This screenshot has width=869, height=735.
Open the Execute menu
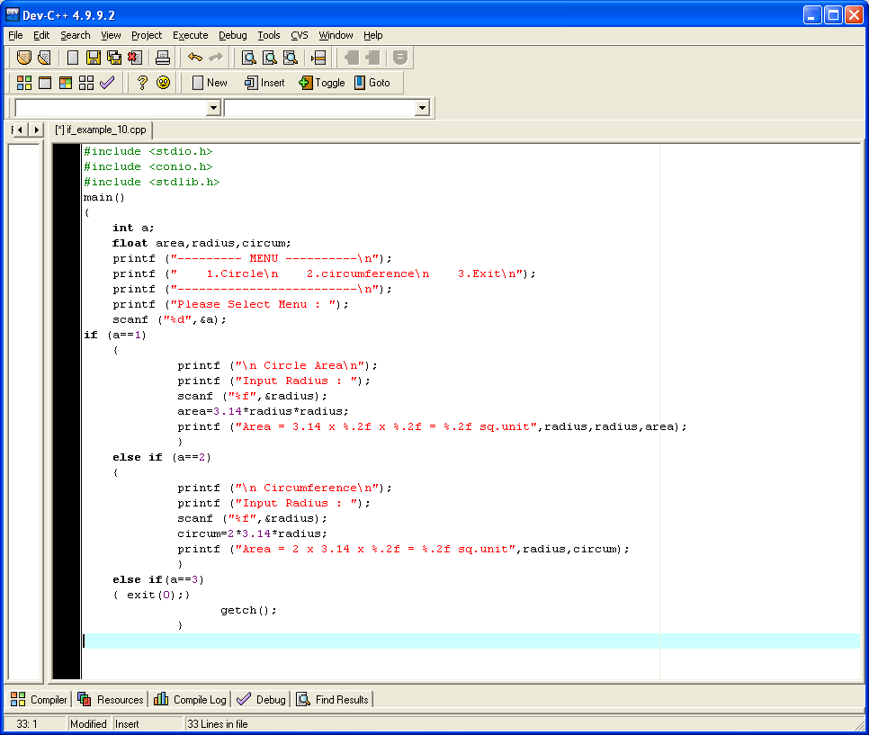coord(190,35)
